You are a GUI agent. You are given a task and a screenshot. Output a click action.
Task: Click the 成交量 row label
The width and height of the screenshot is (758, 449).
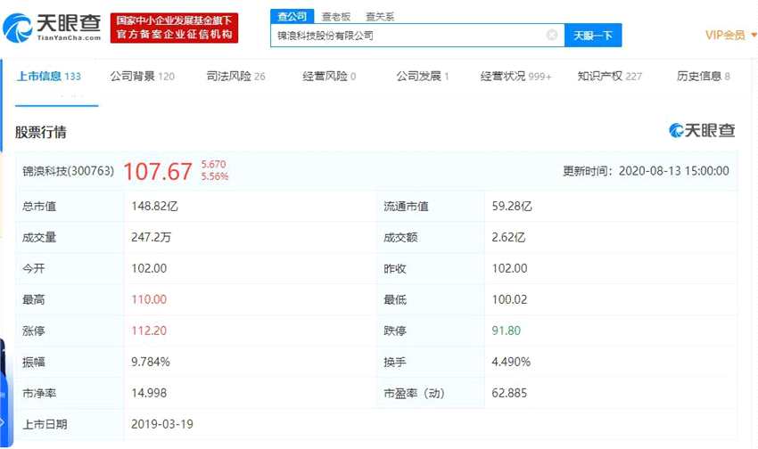pos(39,238)
